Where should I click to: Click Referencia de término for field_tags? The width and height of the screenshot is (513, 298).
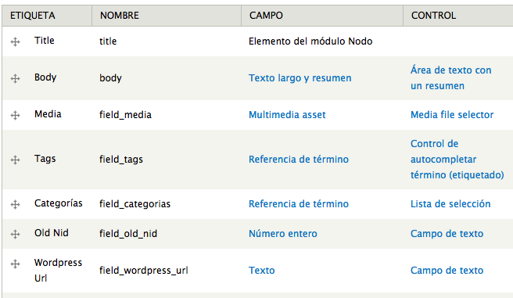tap(299, 160)
